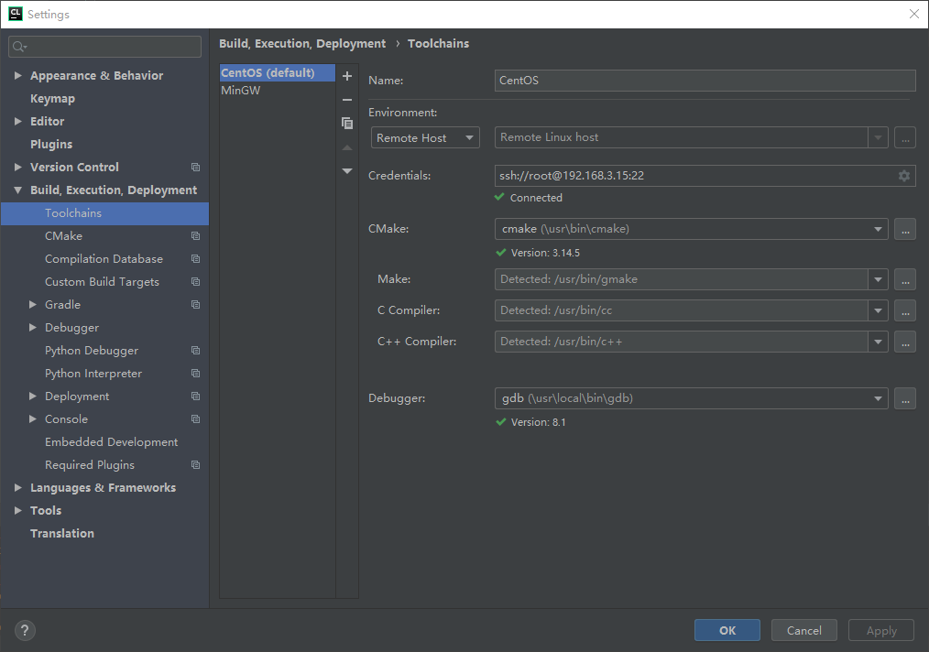This screenshot has width=929, height=652.
Task: Expand Appearance & Behavior section
Action: point(18,75)
